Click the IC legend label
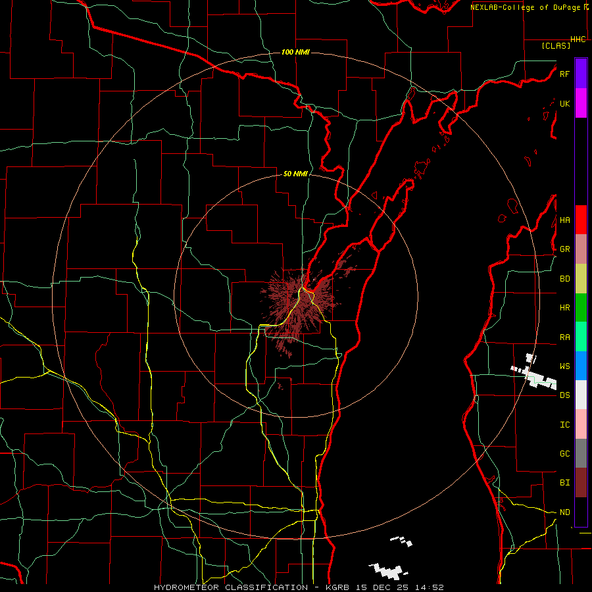Screen dimensions: 592x592 coord(564,425)
